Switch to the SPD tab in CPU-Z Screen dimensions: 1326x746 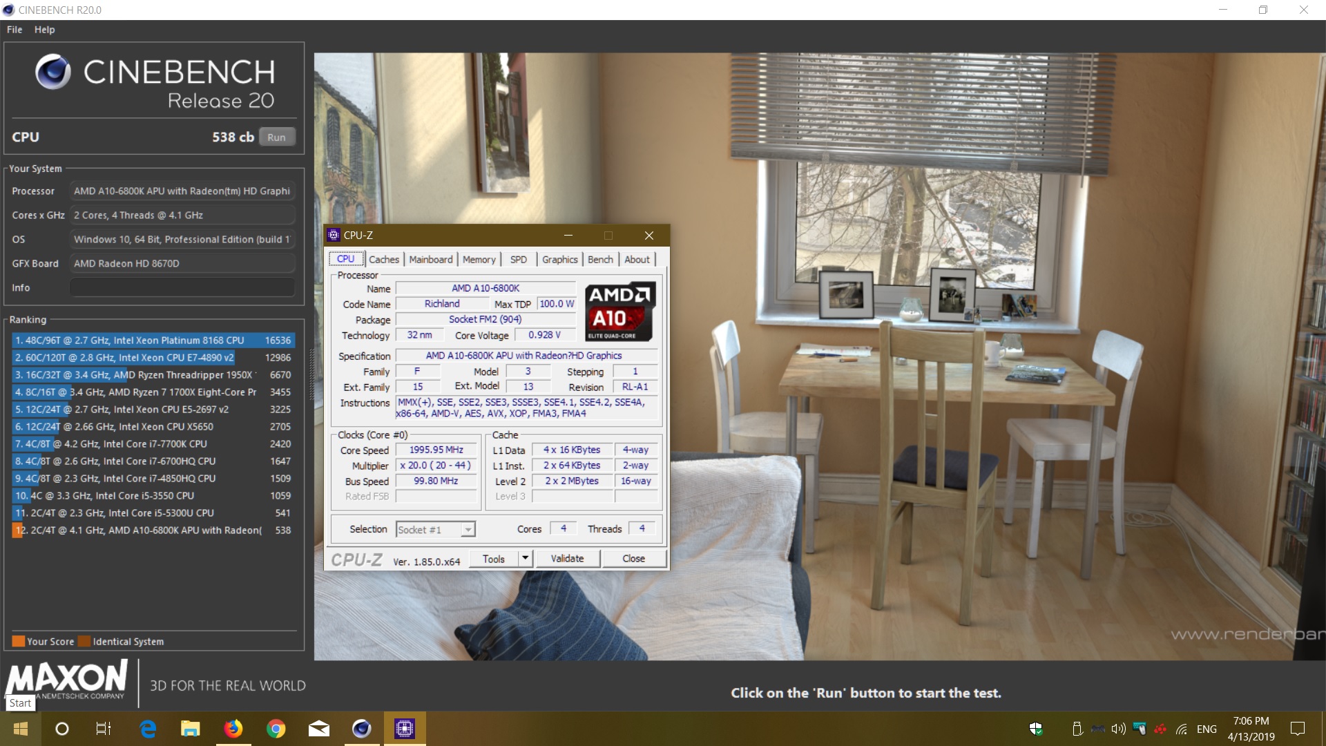coord(518,260)
